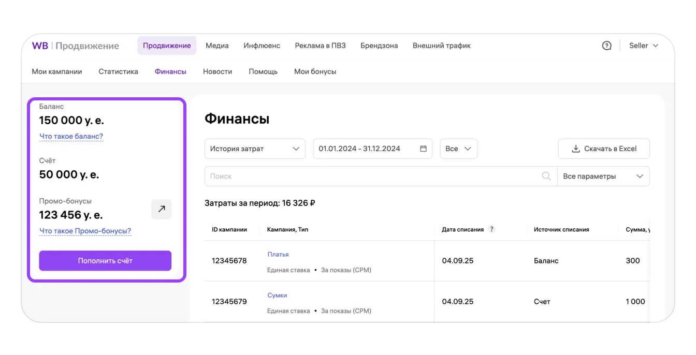696x355 pixels.
Task: Open the Статистика tab
Action: click(118, 71)
